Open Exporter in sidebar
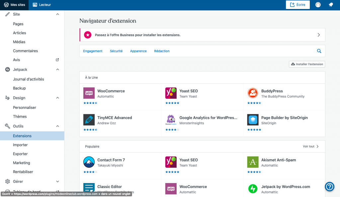340x197 pixels. [20, 154]
